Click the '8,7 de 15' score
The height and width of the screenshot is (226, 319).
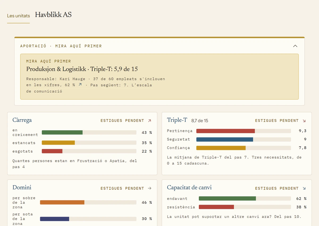click(x=200, y=121)
